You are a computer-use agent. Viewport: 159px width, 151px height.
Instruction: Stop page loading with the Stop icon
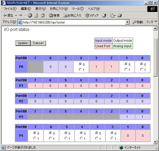[x=30, y=16]
